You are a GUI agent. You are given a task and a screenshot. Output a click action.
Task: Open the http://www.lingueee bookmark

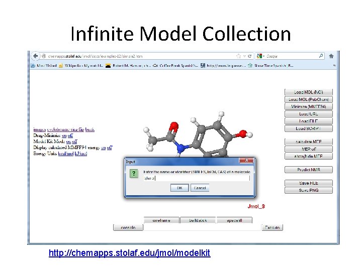tap(223, 66)
